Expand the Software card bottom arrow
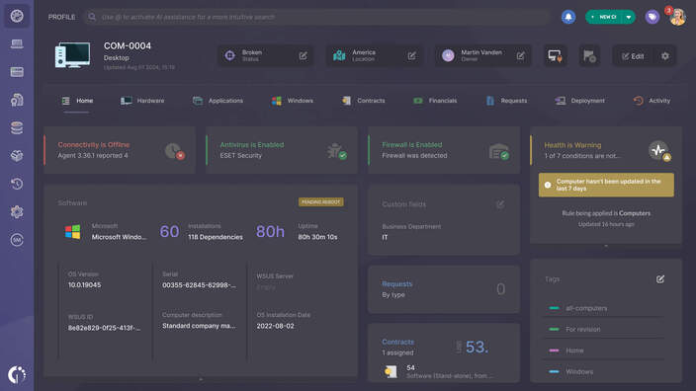 [x=201, y=379]
